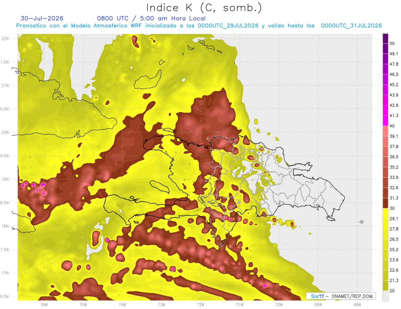Screen dimensions: 401x309
Task: Click the 72W longitude label
Action: pos(200,304)
